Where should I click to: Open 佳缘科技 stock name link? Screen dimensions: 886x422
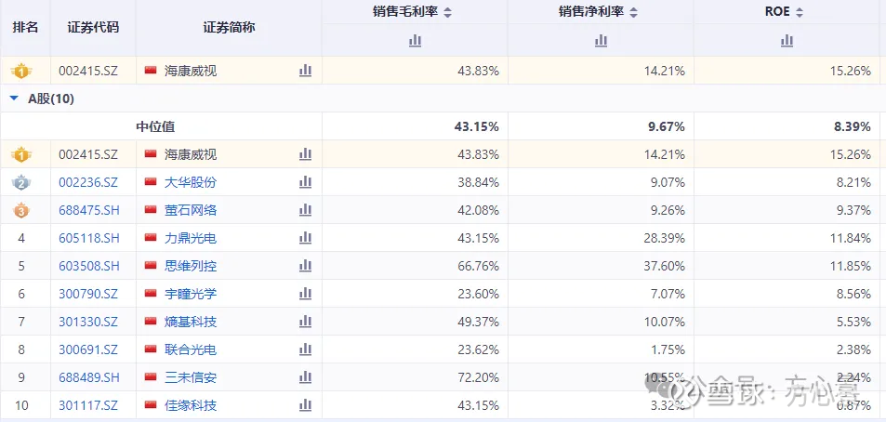tap(191, 405)
